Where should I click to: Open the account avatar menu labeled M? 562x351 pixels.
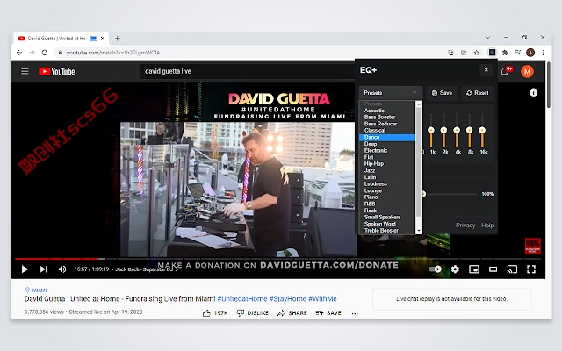527,72
